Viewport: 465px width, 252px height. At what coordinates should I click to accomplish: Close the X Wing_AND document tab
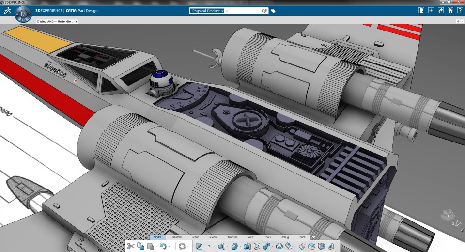coord(77,22)
